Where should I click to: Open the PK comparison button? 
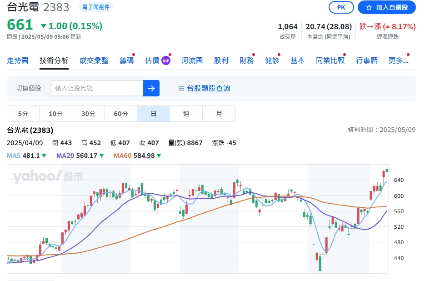pyautogui.click(x=341, y=7)
